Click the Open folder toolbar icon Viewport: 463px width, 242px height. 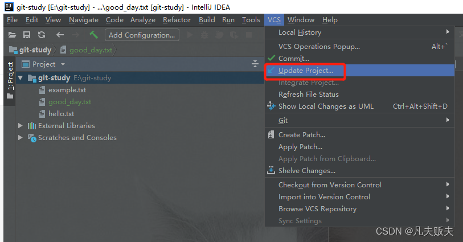(12, 35)
